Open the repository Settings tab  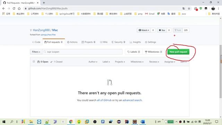tap(150, 42)
